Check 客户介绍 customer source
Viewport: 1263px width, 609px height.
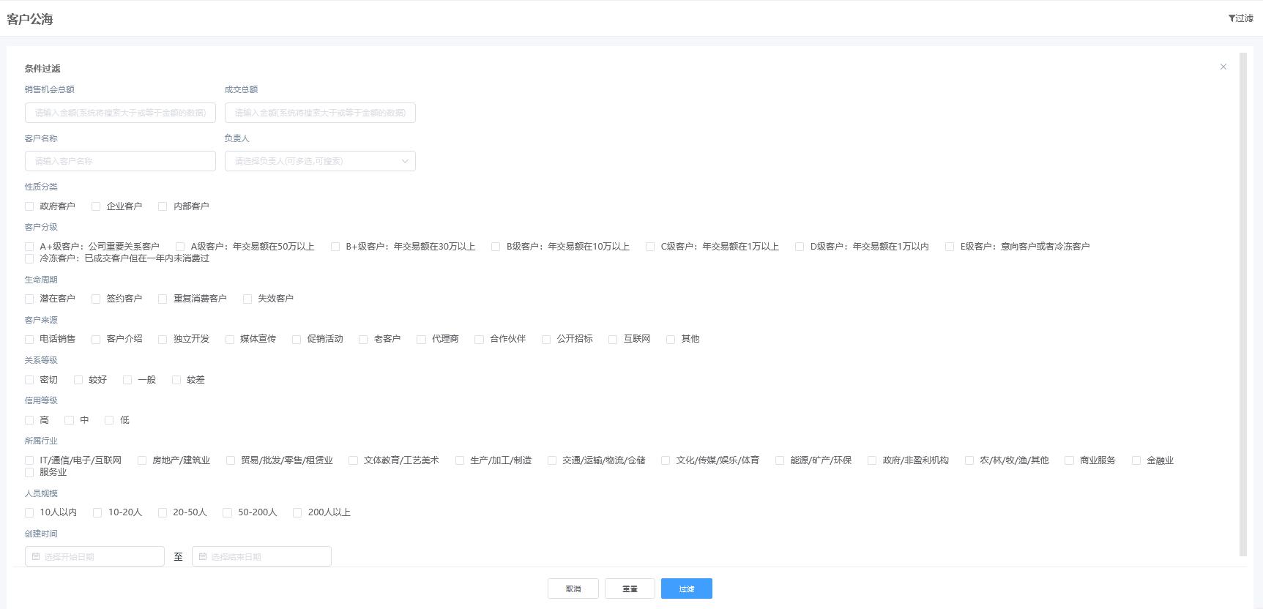(96, 339)
